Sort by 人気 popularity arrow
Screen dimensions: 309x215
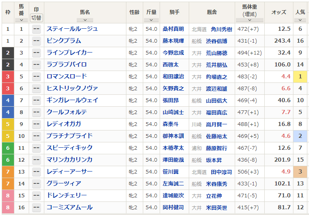300,20
